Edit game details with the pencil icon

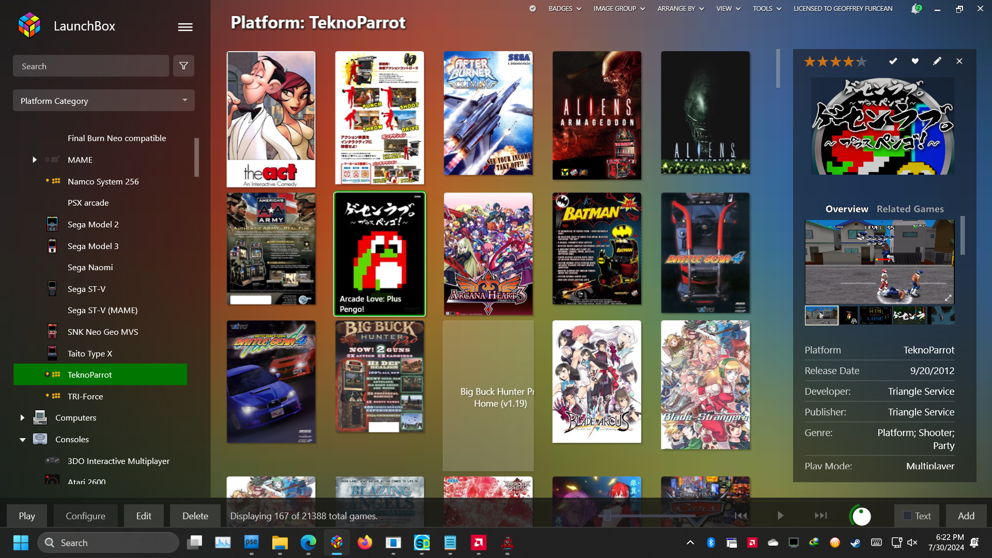click(x=937, y=61)
